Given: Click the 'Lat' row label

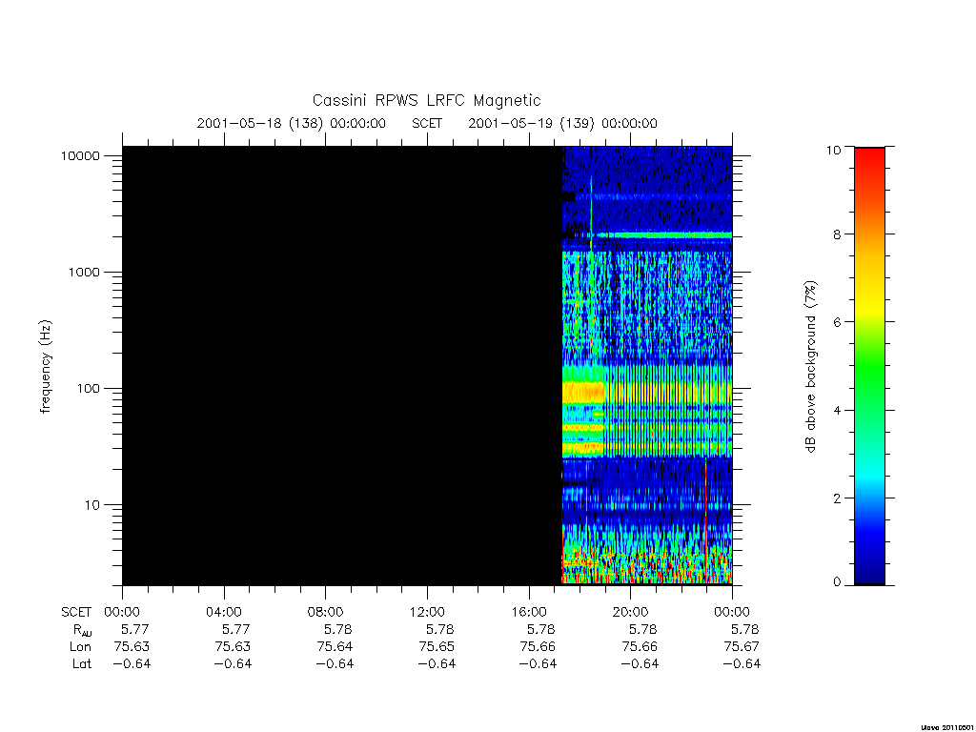Looking at the screenshot, I should pyautogui.click(x=82, y=664).
